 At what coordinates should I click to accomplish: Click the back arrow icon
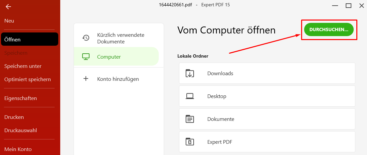[8, 7]
